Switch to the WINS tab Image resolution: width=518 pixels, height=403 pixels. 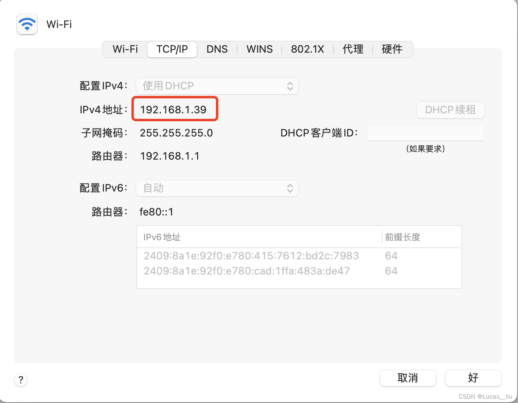click(x=259, y=49)
